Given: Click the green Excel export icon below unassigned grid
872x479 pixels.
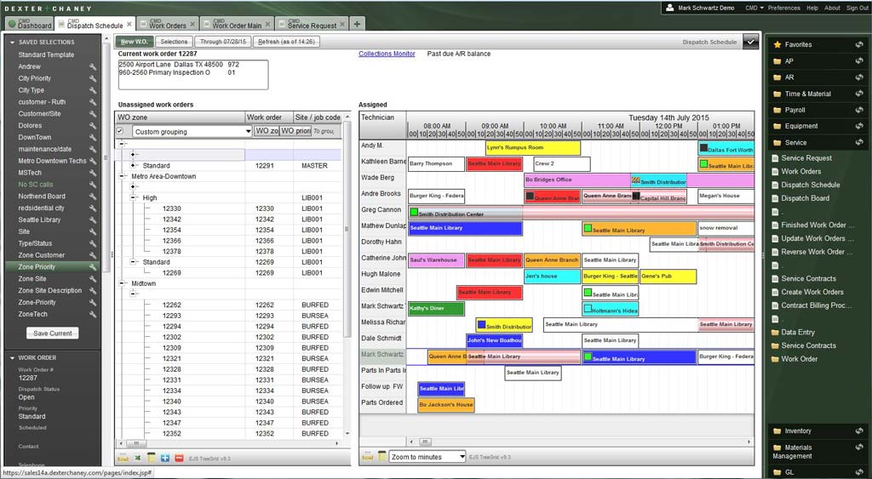Looking at the screenshot, I should coord(137,458).
